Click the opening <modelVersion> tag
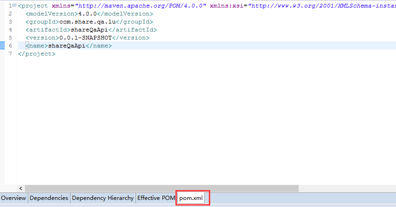 coord(52,14)
